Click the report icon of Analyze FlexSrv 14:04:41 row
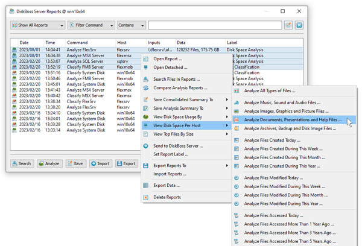 [14, 49]
